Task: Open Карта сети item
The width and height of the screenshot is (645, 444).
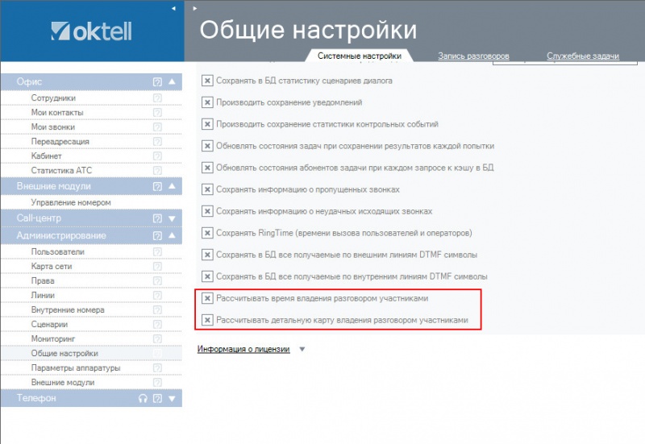Action: pyautogui.click(x=52, y=267)
